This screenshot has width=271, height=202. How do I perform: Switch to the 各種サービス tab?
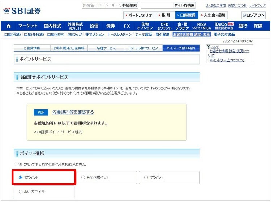coord(106,48)
